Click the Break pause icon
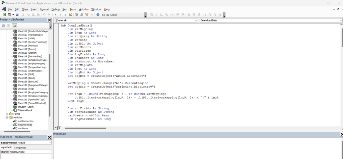This screenshot has height=159, width=343. [60, 15]
